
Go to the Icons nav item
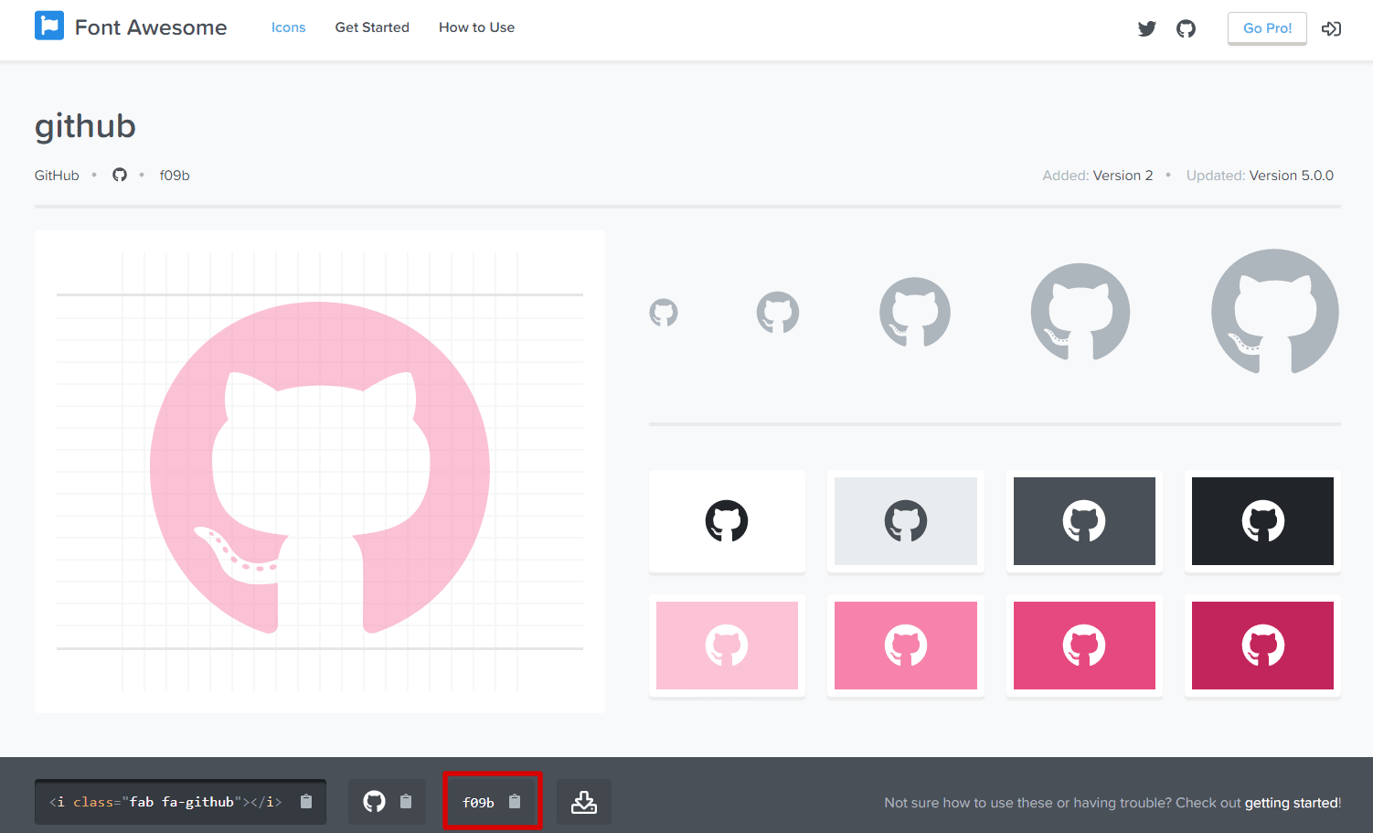click(288, 27)
